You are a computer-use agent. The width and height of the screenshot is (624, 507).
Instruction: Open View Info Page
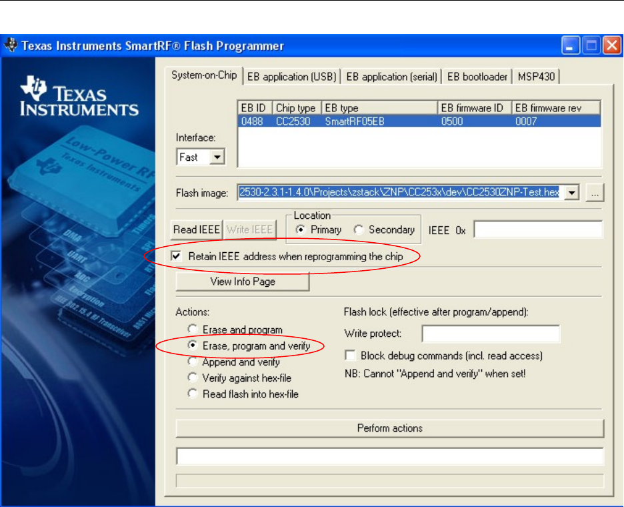(243, 282)
